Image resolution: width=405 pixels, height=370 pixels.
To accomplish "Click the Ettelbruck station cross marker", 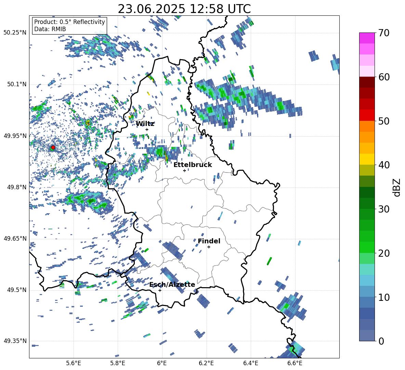I will [184, 170].
